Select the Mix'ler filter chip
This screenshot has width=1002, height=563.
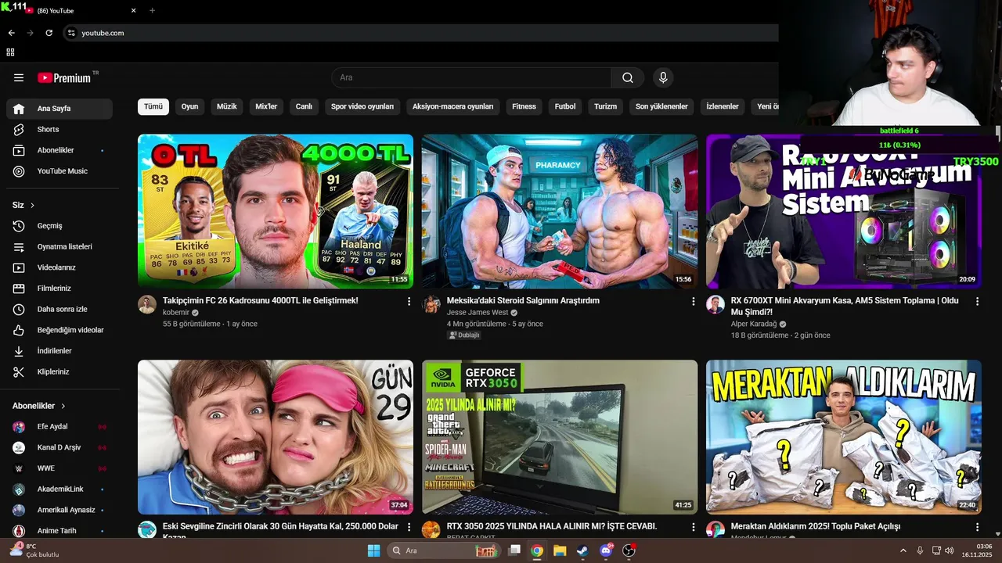(266, 106)
